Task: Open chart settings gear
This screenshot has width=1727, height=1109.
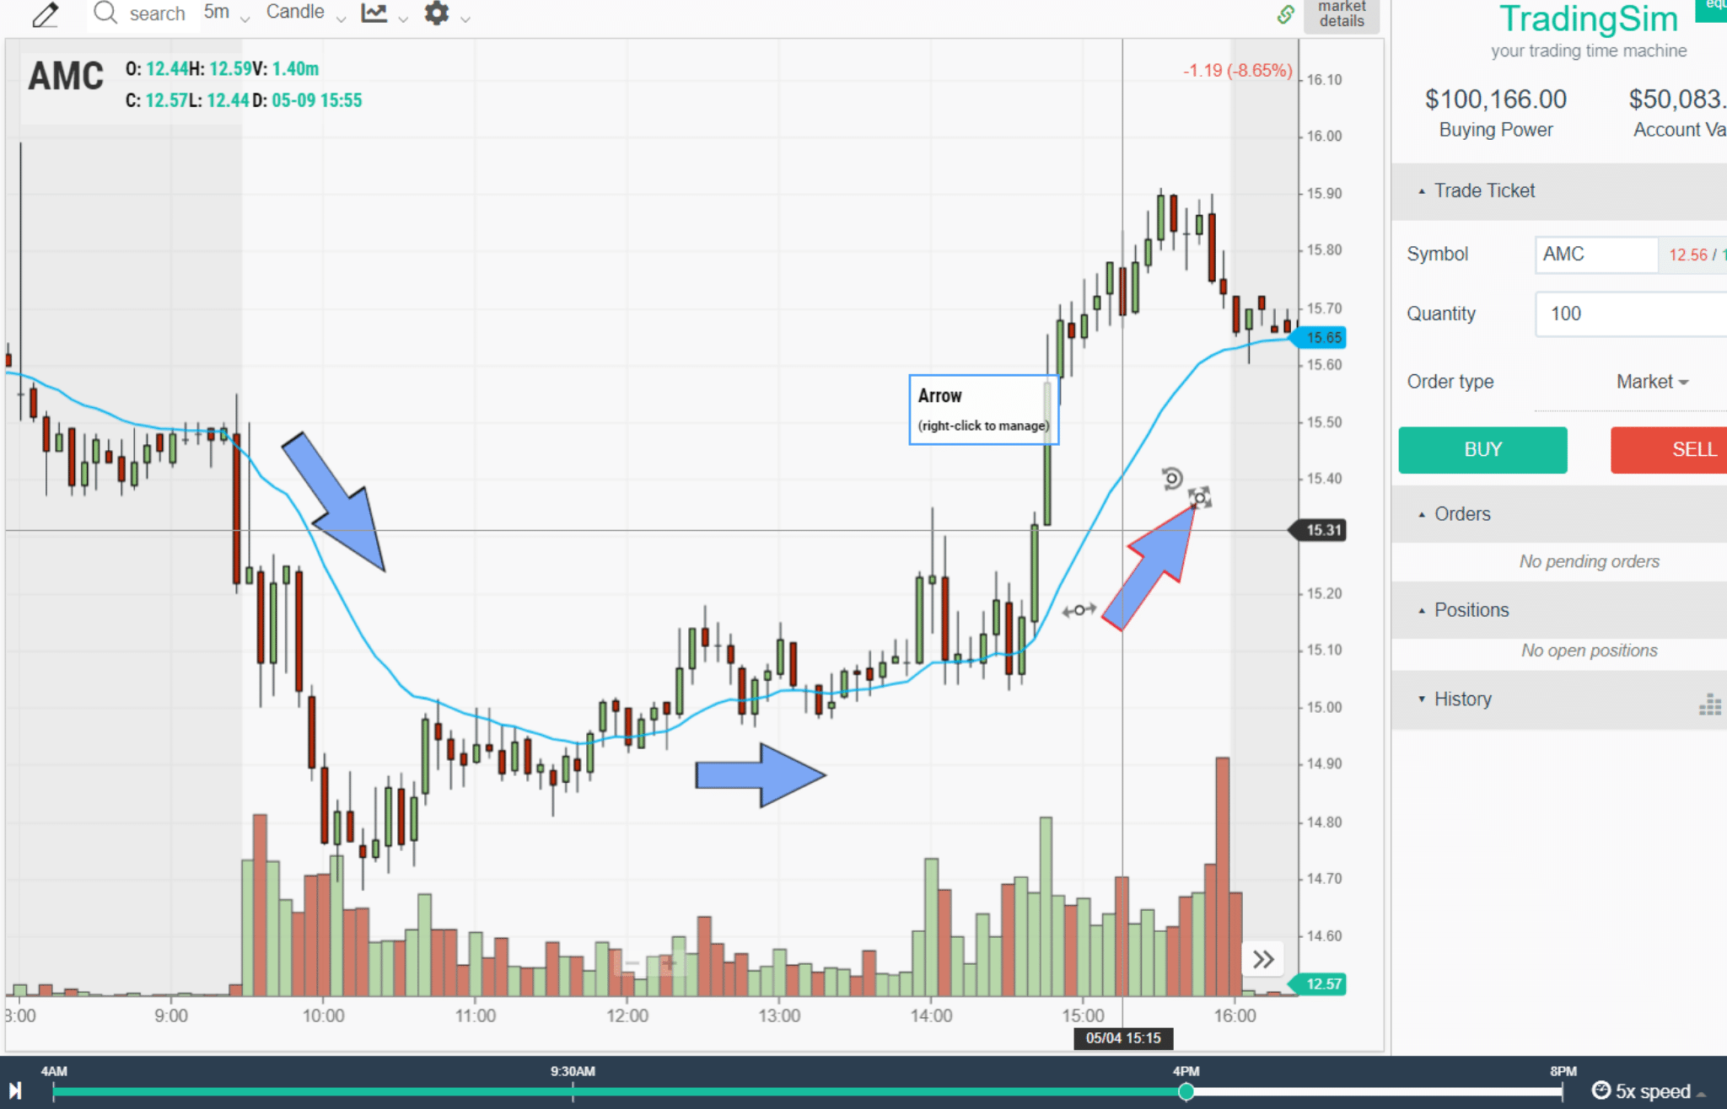Action: pyautogui.click(x=436, y=13)
